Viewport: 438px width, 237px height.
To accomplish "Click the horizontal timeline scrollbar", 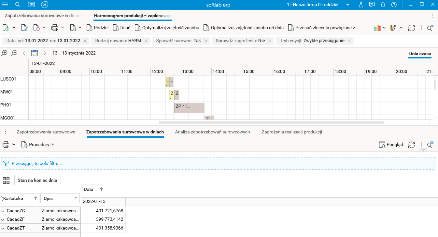I will [272, 123].
